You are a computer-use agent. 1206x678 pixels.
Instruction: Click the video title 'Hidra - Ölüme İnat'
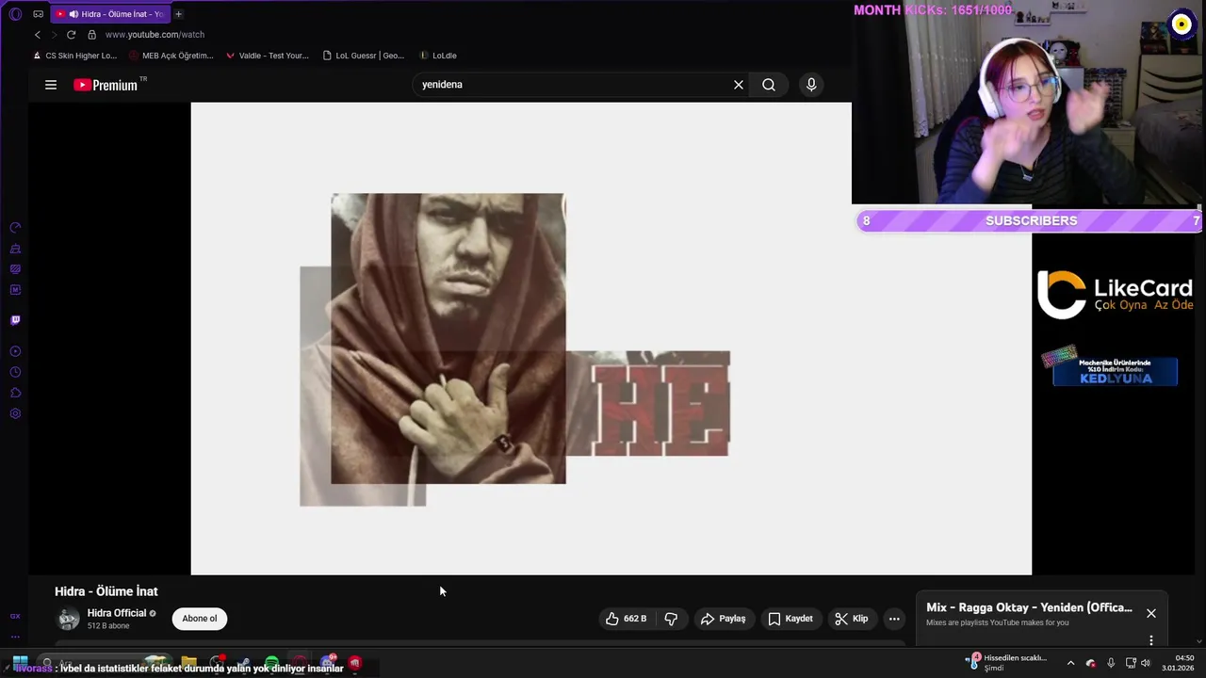106,591
